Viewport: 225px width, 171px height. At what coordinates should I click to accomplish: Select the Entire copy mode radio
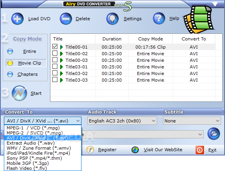pyautogui.click(x=10, y=51)
